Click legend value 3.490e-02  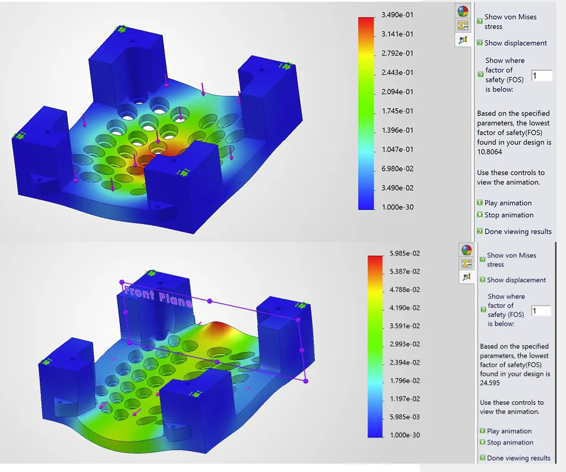[x=397, y=188]
